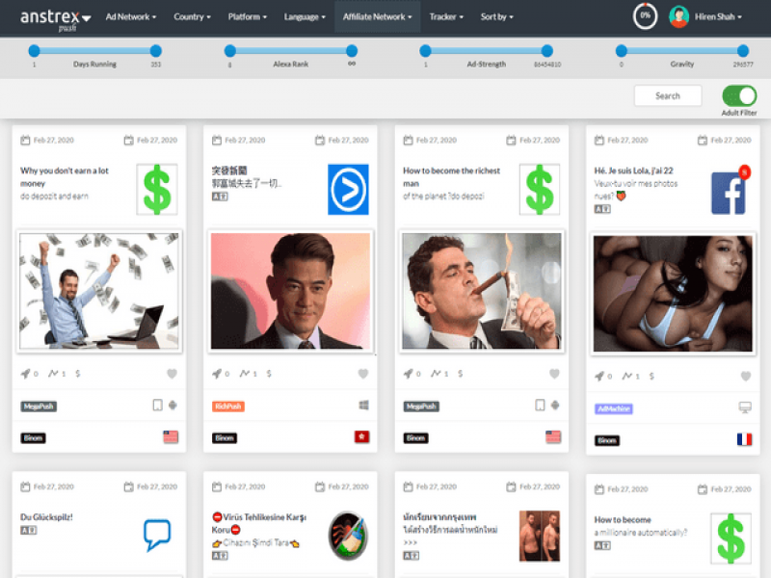Toggle the Adult Filter switch
Image resolution: width=771 pixels, height=578 pixels.
(x=739, y=95)
